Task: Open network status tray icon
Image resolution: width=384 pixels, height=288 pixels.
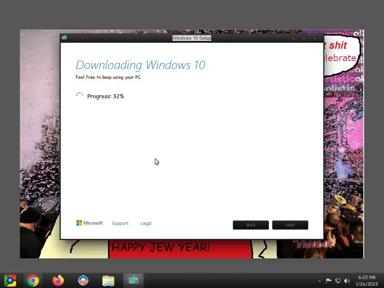Action: click(338, 280)
